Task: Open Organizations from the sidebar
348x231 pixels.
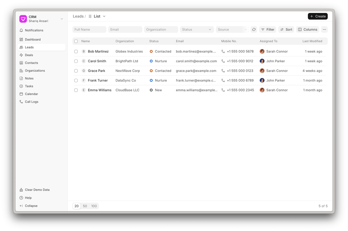Action: tap(35, 71)
